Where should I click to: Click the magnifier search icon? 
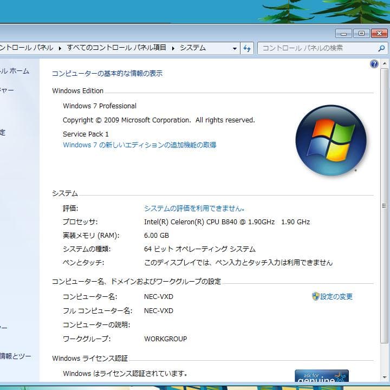point(381,48)
